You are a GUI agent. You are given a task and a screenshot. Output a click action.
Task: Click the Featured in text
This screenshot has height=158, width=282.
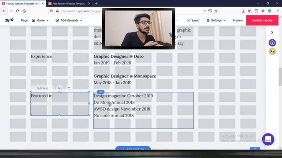pos(41,96)
